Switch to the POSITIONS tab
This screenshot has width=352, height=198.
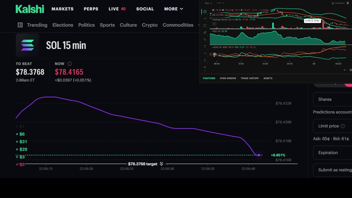pos(209,78)
